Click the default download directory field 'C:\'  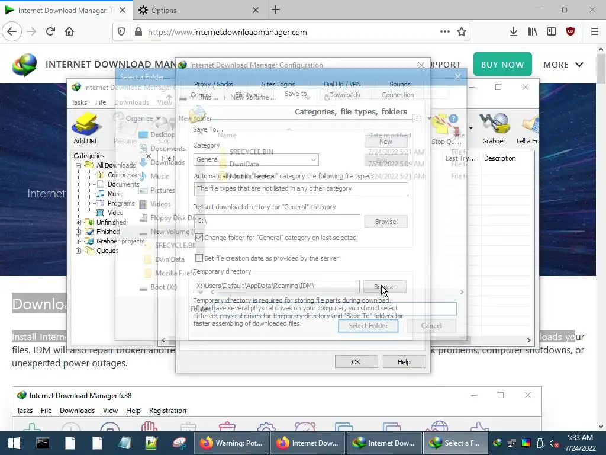click(x=277, y=222)
